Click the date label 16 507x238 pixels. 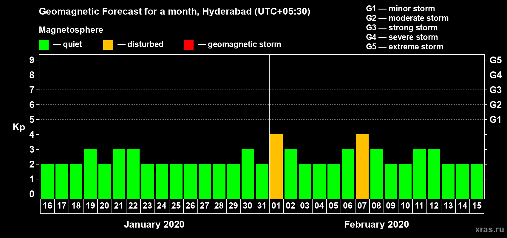47,206
